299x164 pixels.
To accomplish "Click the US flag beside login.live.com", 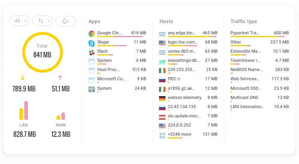I will 162,43.
